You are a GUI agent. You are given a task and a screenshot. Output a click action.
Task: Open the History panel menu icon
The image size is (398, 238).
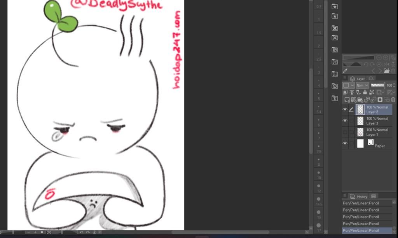pos(345,196)
